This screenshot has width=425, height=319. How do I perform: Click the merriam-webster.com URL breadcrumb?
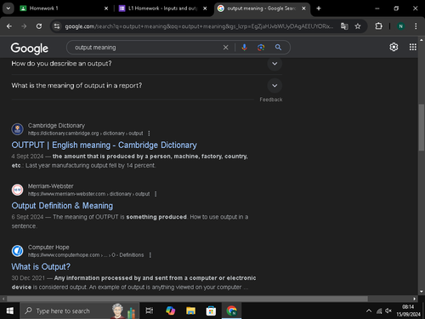[x=88, y=194]
